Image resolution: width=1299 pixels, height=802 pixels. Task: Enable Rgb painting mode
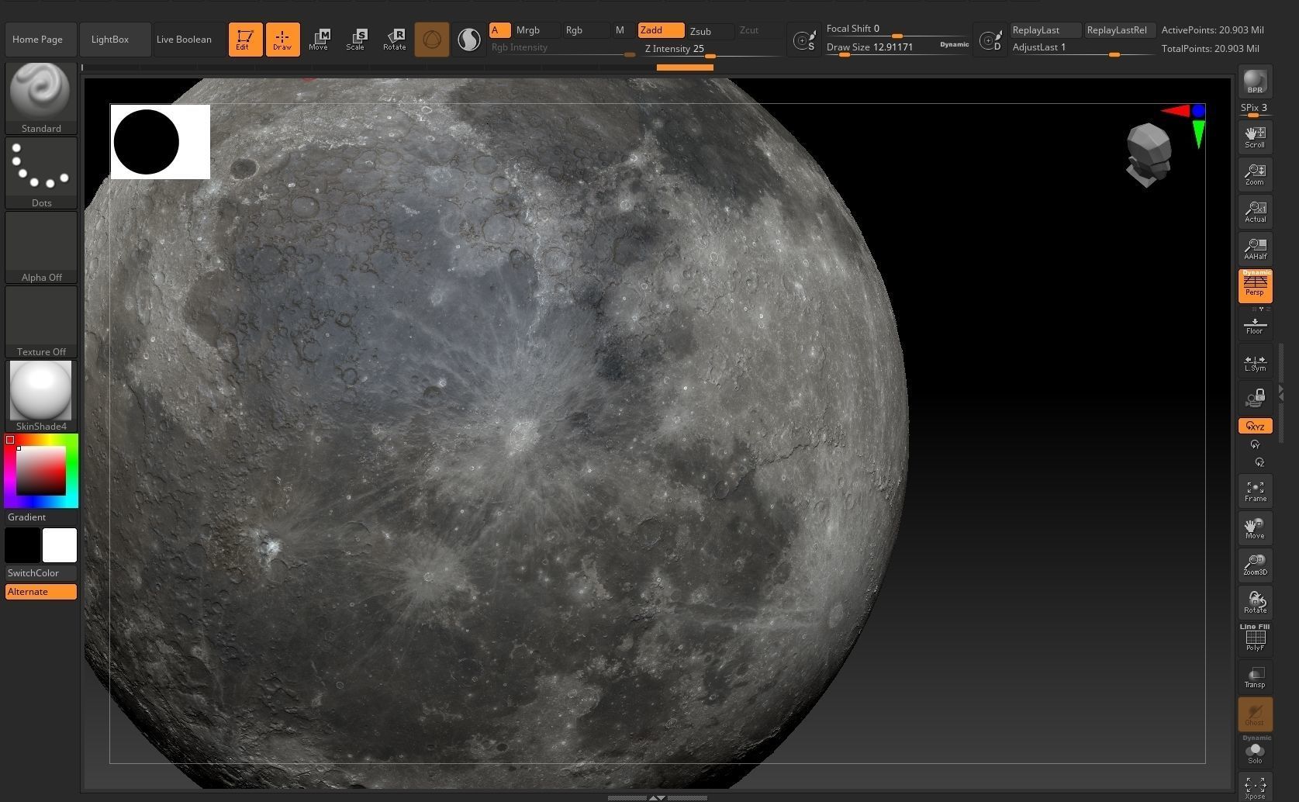586,30
